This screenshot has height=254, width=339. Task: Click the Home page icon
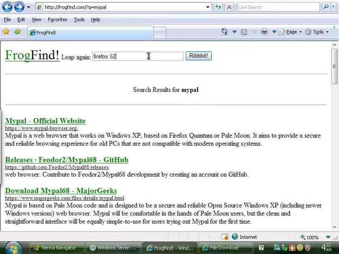click(225, 32)
